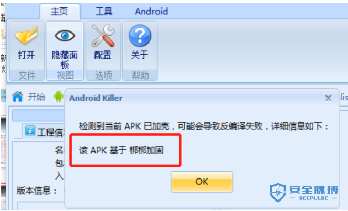Select the green Android robot tab icon
Screen dimensions: 348x211
[58, 97]
